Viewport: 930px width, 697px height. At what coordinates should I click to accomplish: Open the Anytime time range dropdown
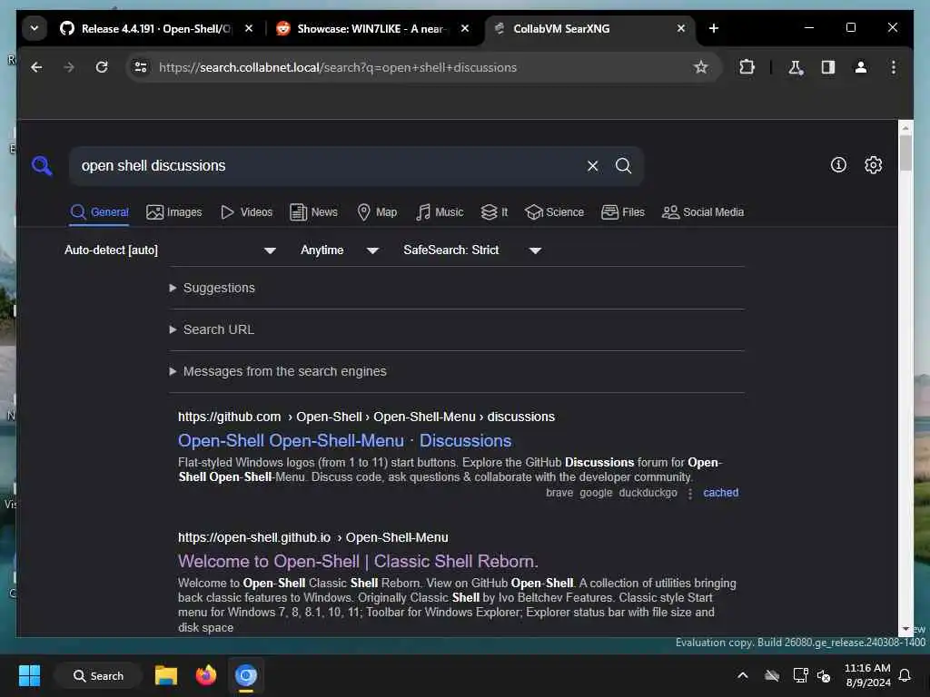click(x=340, y=250)
